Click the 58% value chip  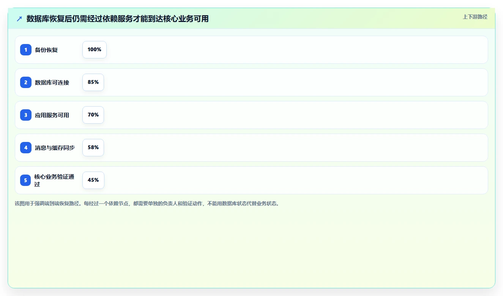93,148
